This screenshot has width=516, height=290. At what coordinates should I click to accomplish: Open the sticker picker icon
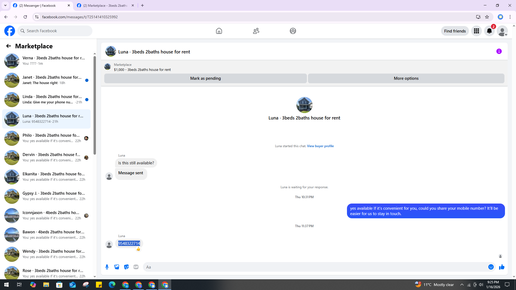pos(126,267)
